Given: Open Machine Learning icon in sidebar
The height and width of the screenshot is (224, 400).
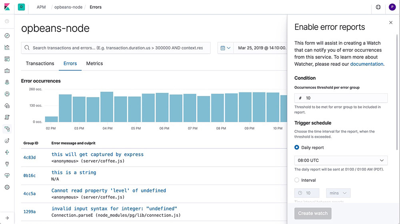Looking at the screenshot, I should tap(7, 94).
